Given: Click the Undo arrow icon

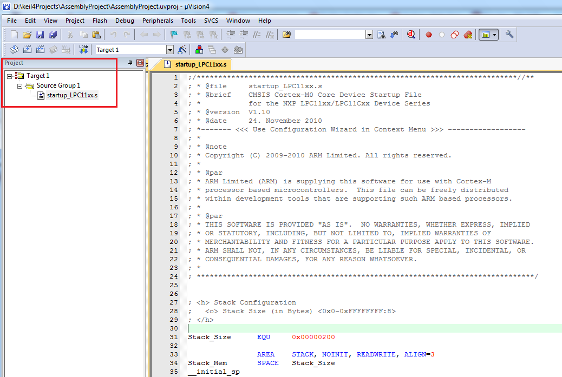Looking at the screenshot, I should pos(114,35).
